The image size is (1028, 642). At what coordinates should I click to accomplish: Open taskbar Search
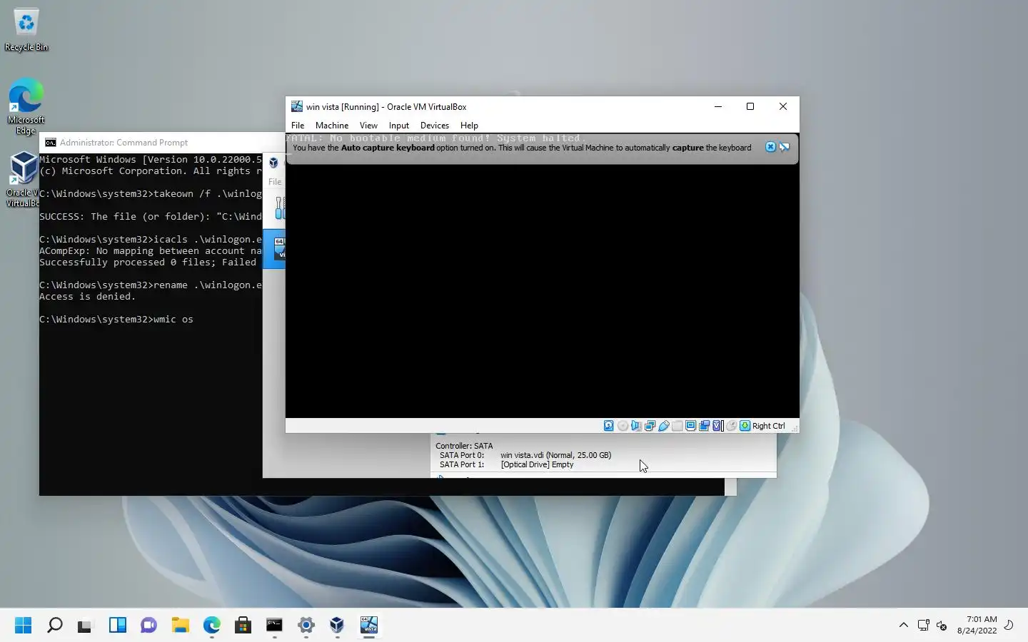point(54,626)
